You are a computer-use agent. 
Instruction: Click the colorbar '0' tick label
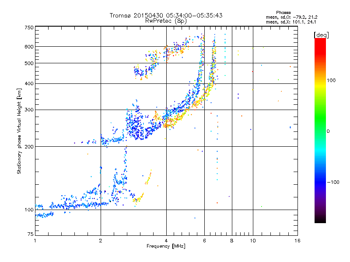pos(328,131)
